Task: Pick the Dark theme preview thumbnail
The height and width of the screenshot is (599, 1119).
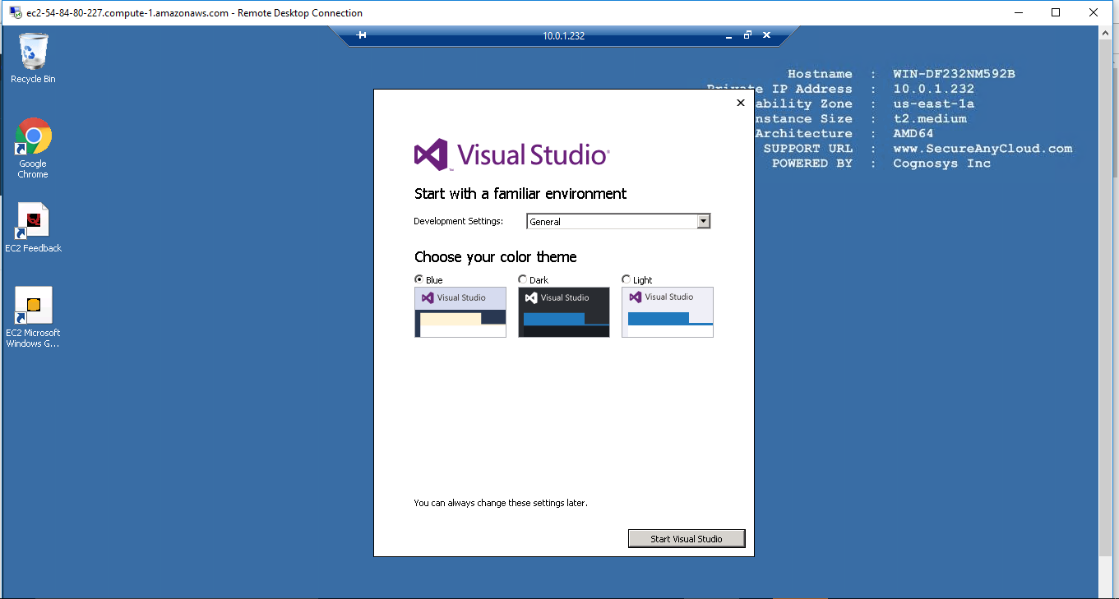Action: (x=564, y=312)
